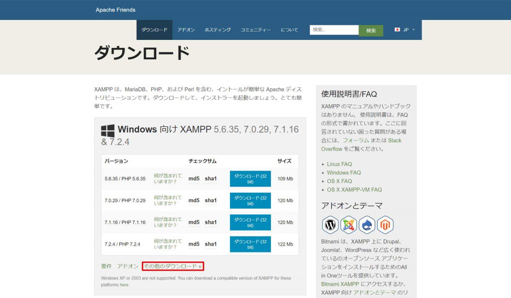Open the Magento add-on icon

click(x=385, y=225)
